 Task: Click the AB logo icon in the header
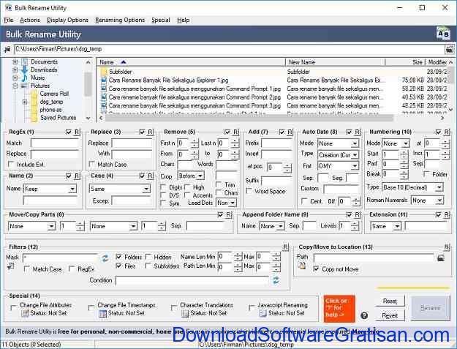(443, 34)
